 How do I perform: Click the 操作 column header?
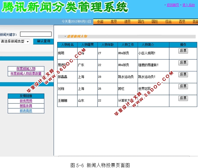(183, 45)
